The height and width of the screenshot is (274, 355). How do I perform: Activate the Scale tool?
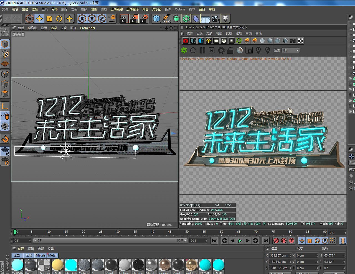point(49,19)
